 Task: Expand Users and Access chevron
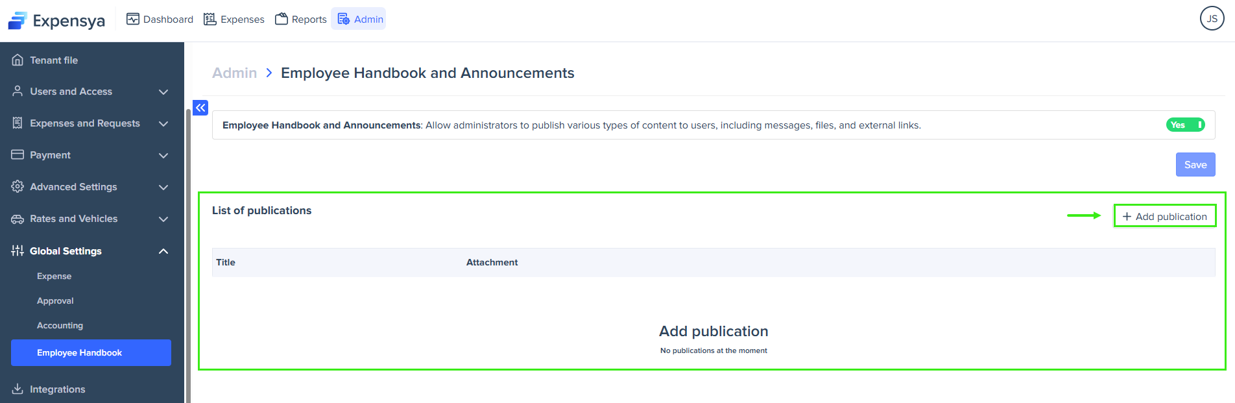[x=163, y=92]
